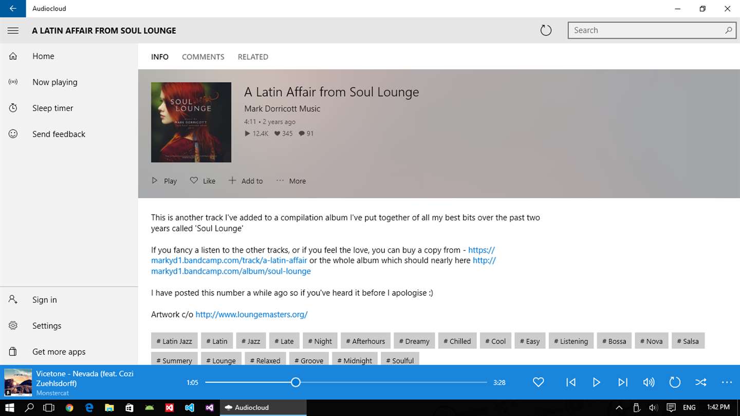Toggle repeat mode in player bar
The height and width of the screenshot is (416, 740).
tap(675, 382)
